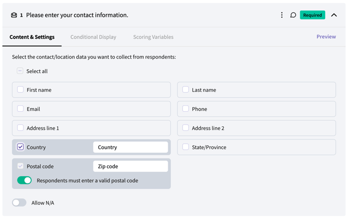The width and height of the screenshot is (348, 219).
Task: Enable the First name checkbox
Action: (20, 90)
